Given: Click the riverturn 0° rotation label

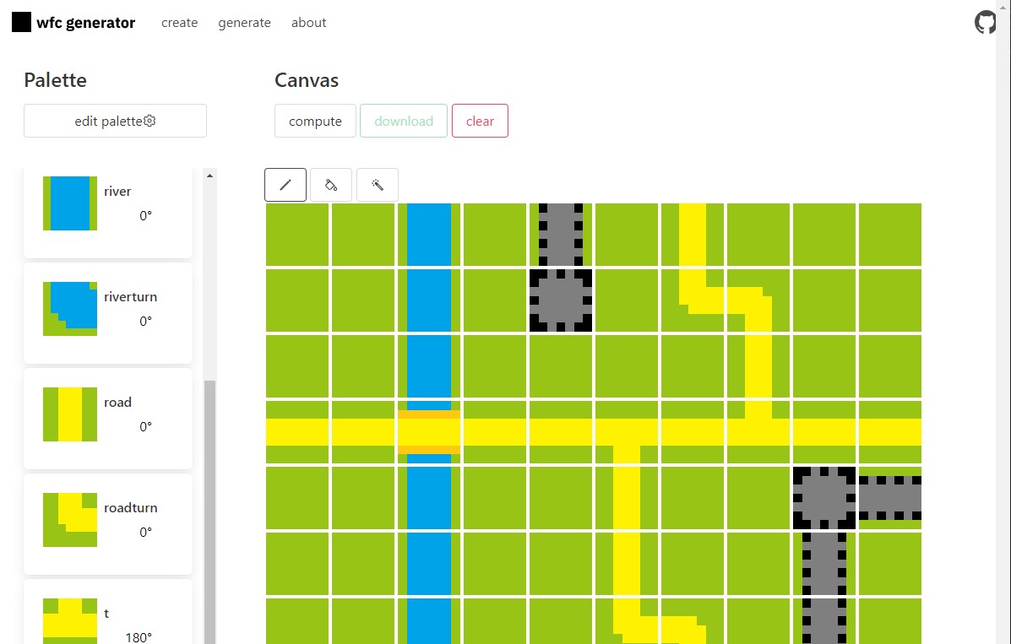Looking at the screenshot, I should pyautogui.click(x=146, y=321).
